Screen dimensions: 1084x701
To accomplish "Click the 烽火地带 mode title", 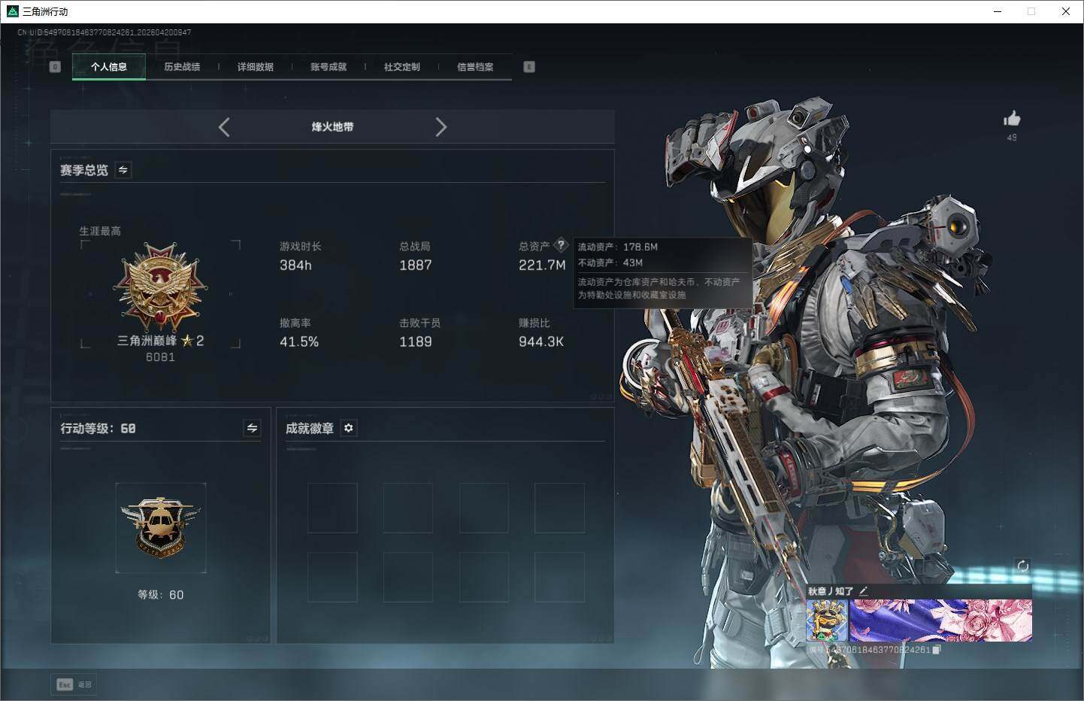I will pos(332,127).
